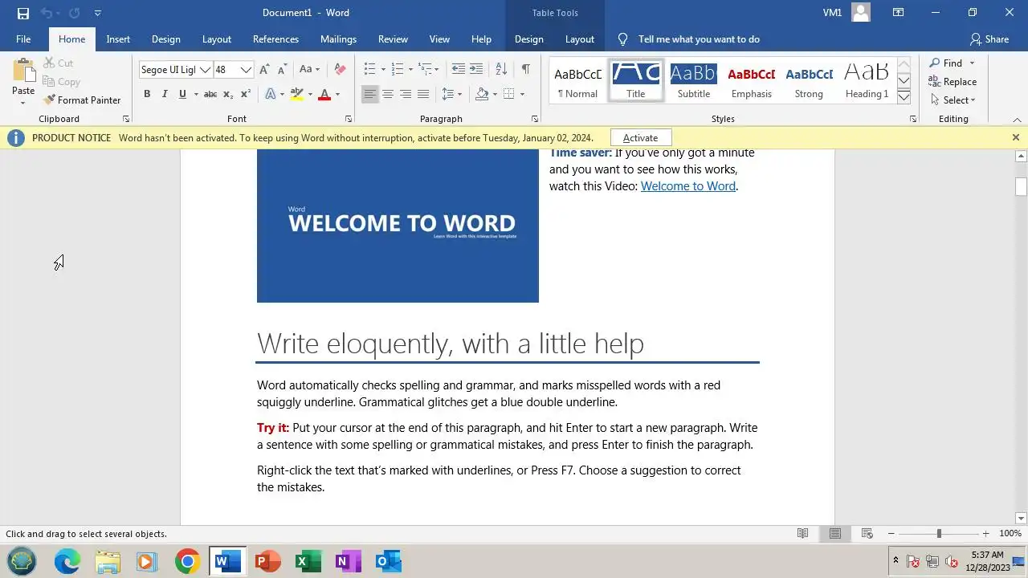The width and height of the screenshot is (1028, 578).
Task: Clear all formatting eraser icon
Action: coord(340,70)
